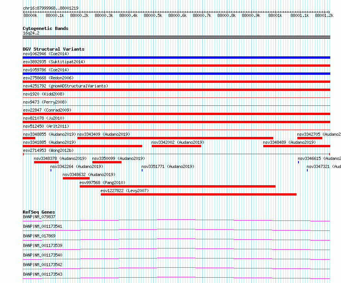Image resolution: width=341 pixels, height=283 pixels.
Task: Click BANP|NM_017869 transcript label
Action: (x=39, y=236)
